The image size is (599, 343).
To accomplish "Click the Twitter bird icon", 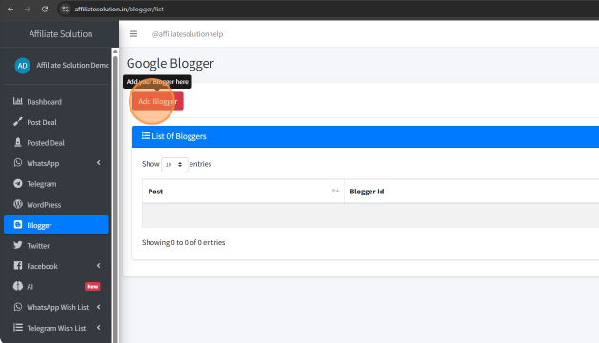I will (x=17, y=245).
